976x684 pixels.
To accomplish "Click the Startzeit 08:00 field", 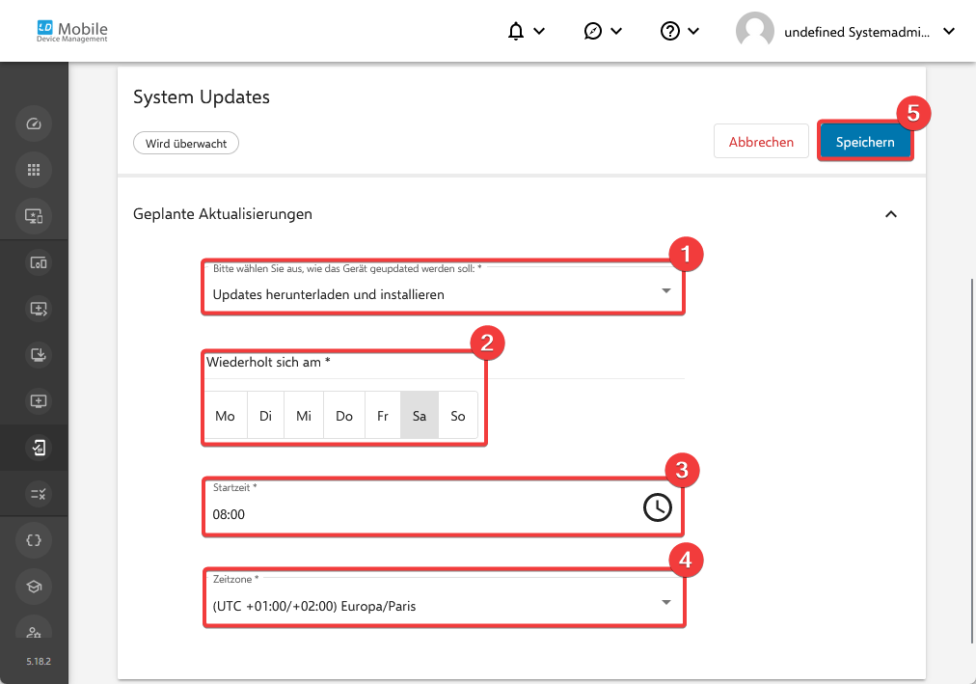I will click(x=444, y=507).
